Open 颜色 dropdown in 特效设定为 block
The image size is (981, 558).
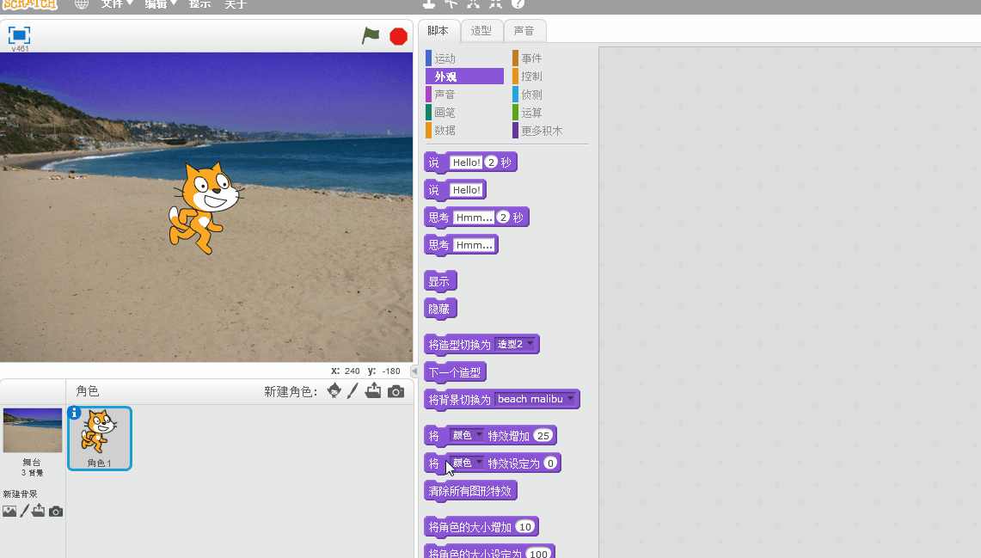pyautogui.click(x=467, y=463)
